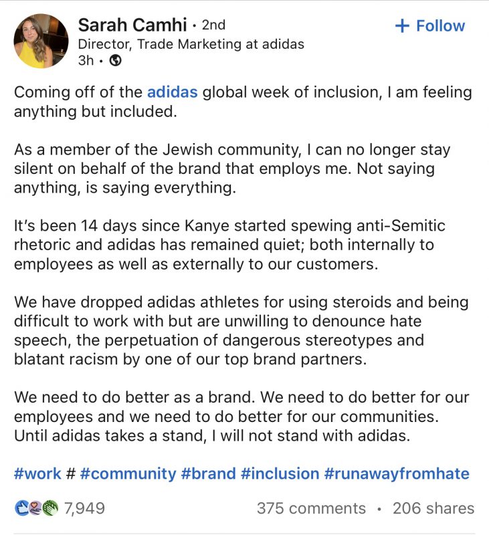
Task: Open the 375 comments
Action: pyautogui.click(x=311, y=508)
